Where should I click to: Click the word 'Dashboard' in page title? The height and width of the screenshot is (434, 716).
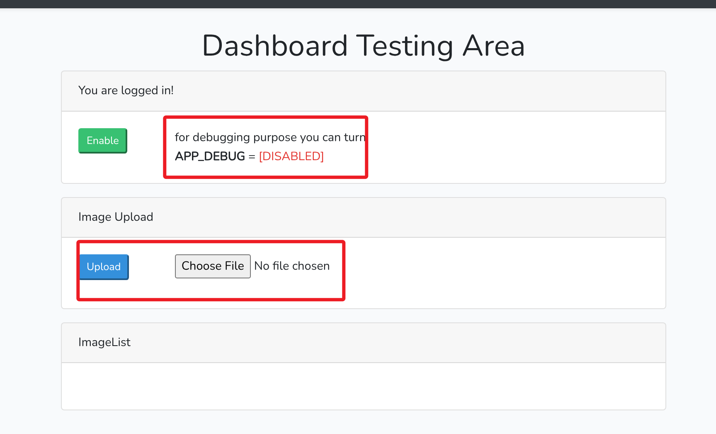pyautogui.click(x=274, y=46)
